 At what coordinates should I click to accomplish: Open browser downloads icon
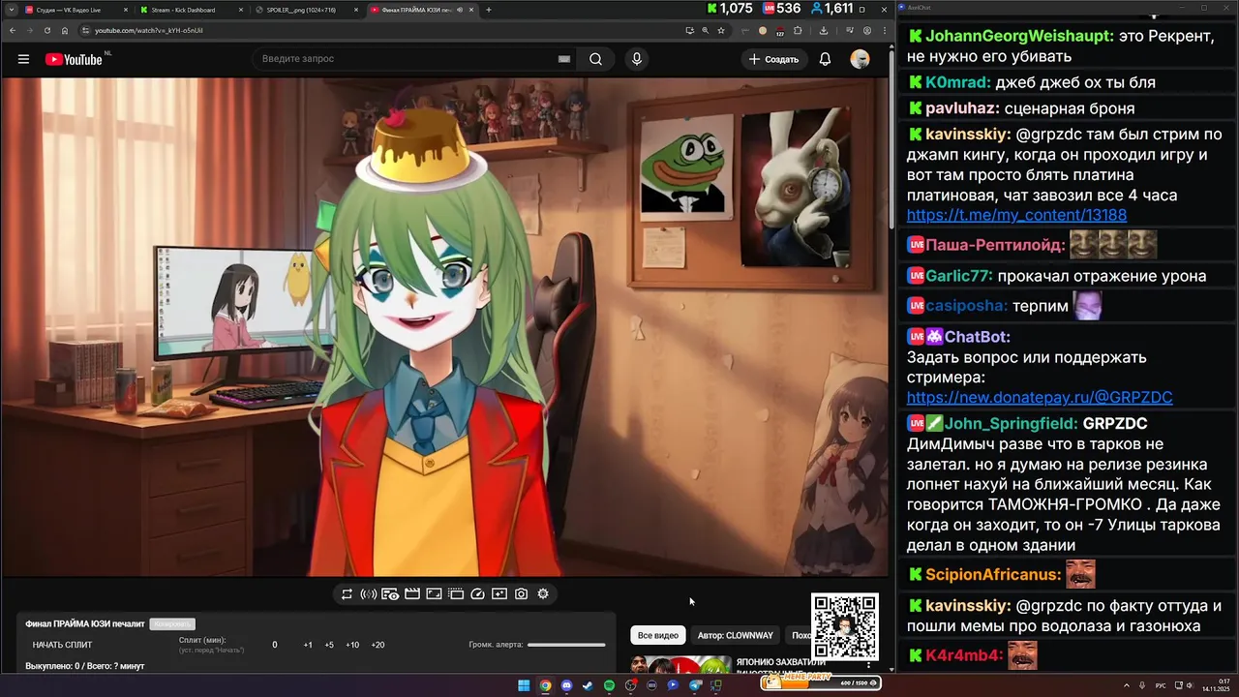[824, 30]
